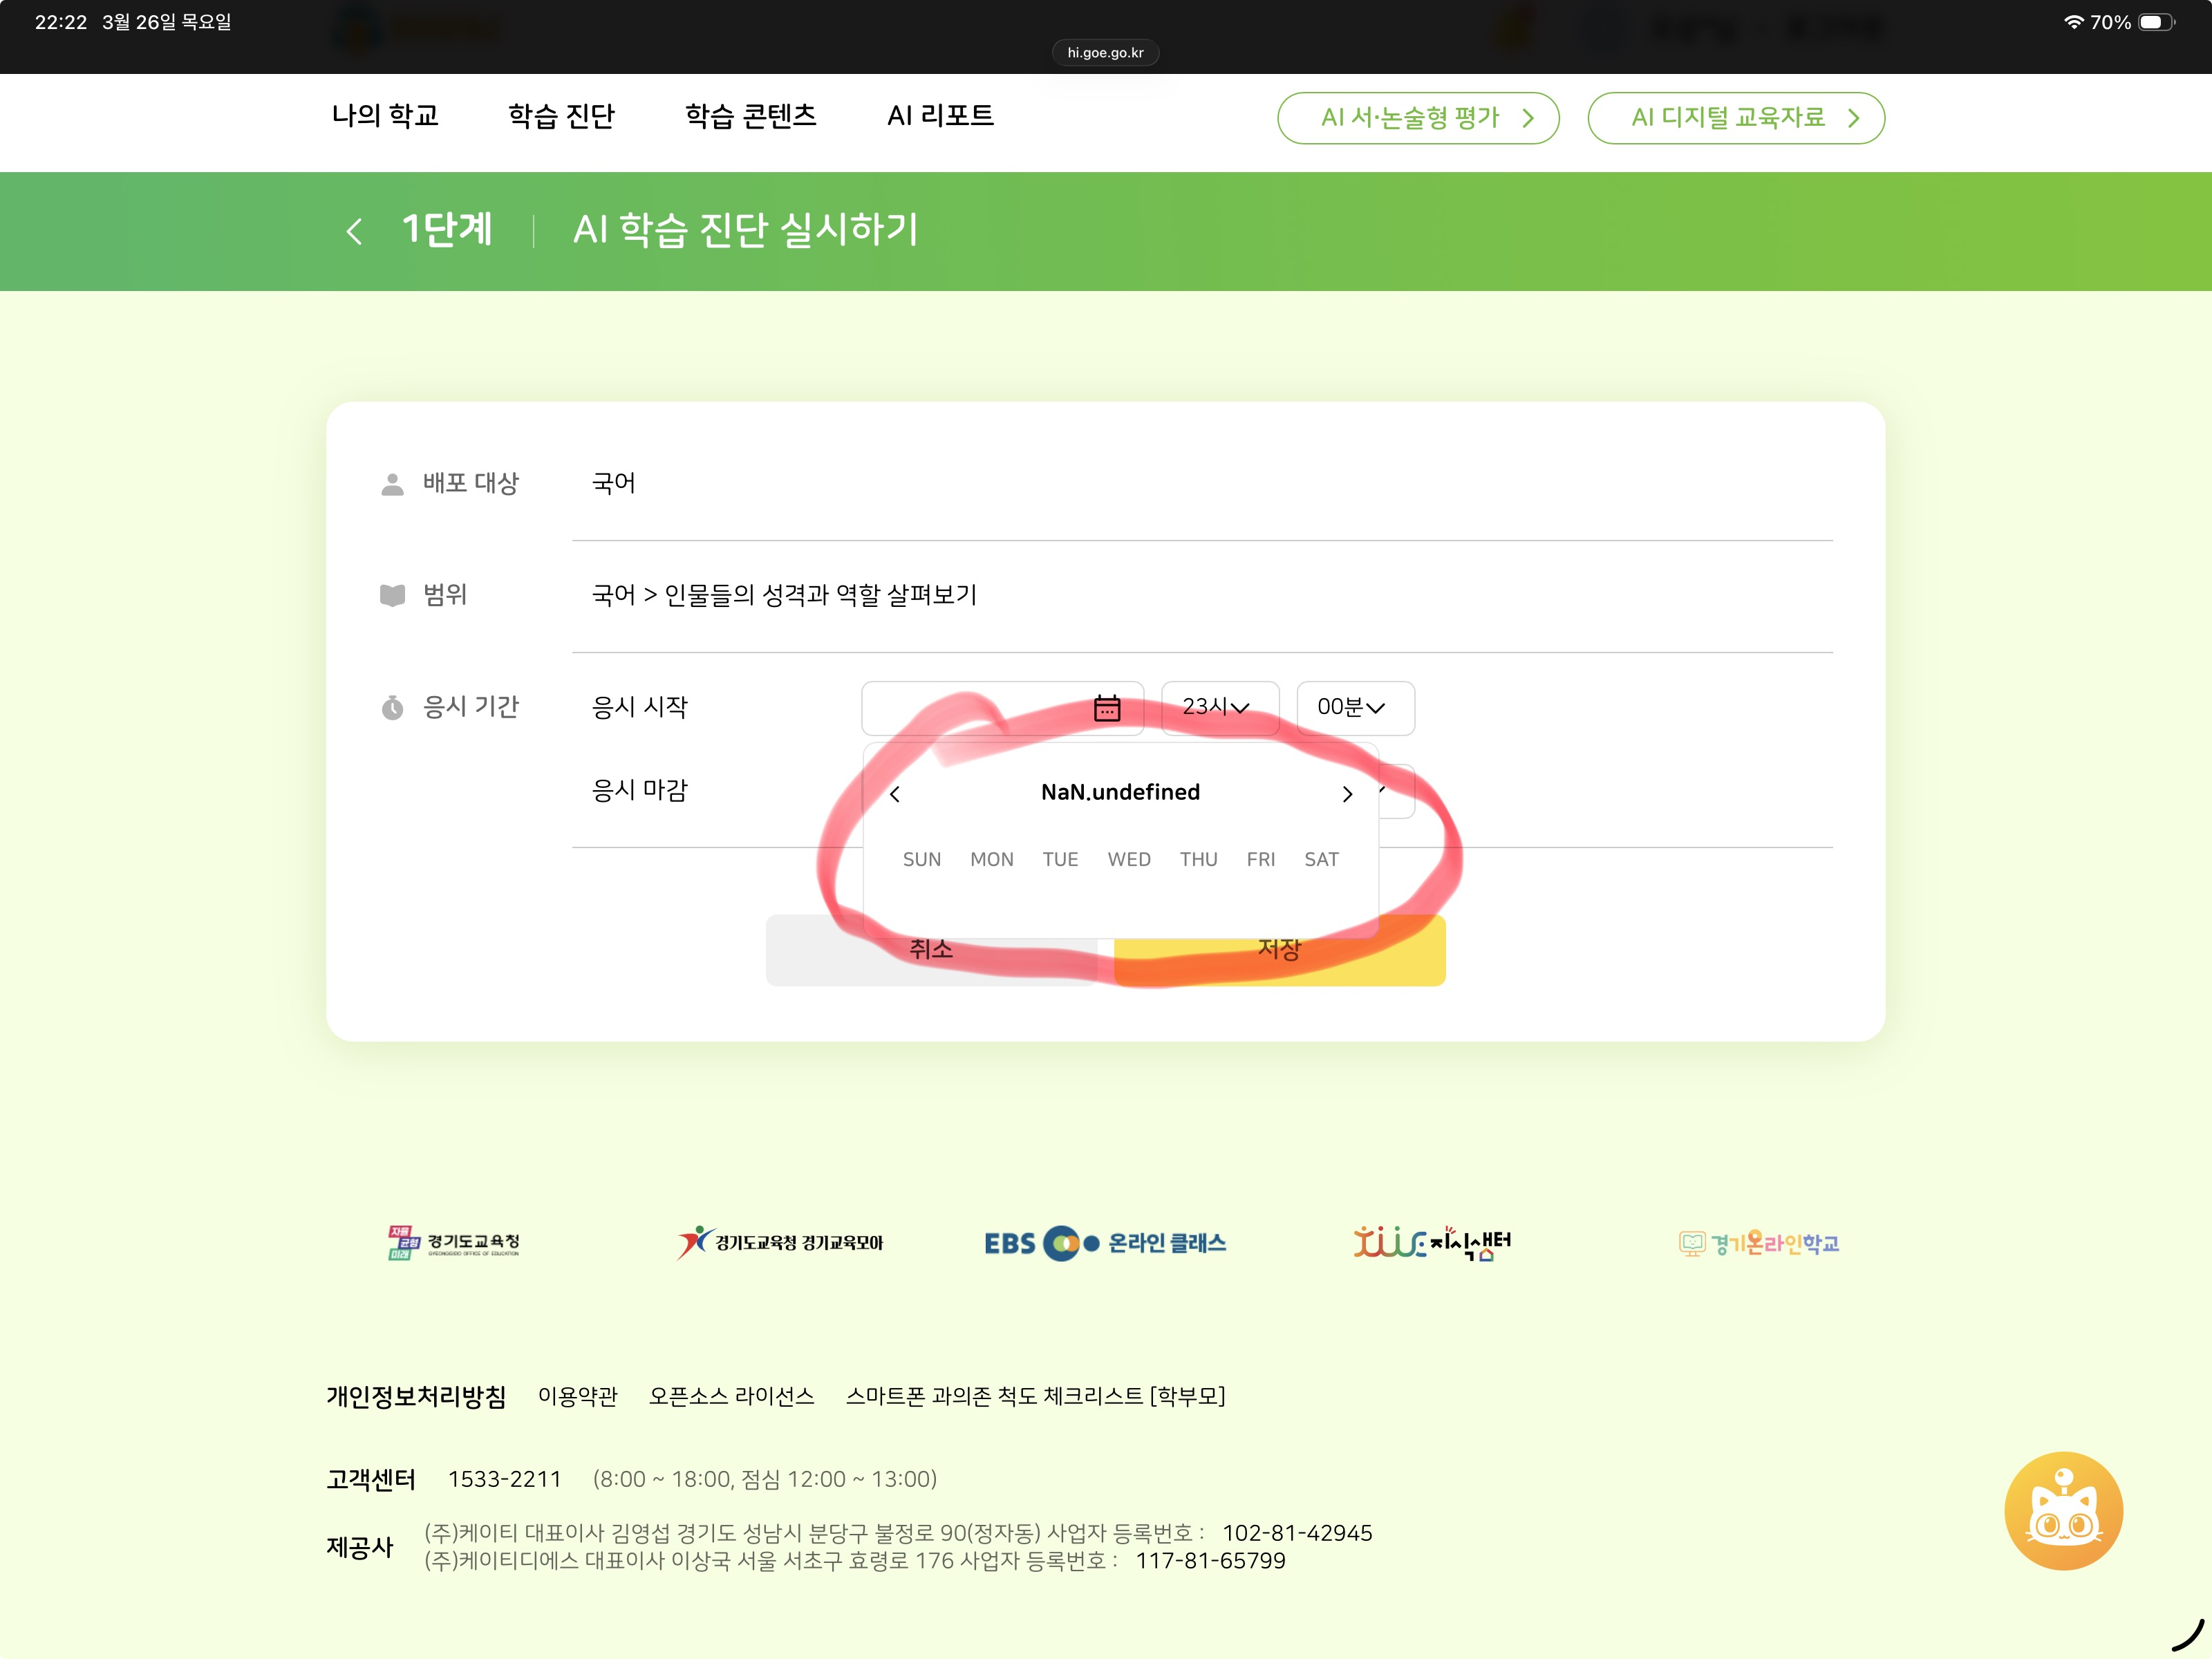Open 나의 학교 menu
2212x1659 pixels.
pyautogui.click(x=385, y=116)
